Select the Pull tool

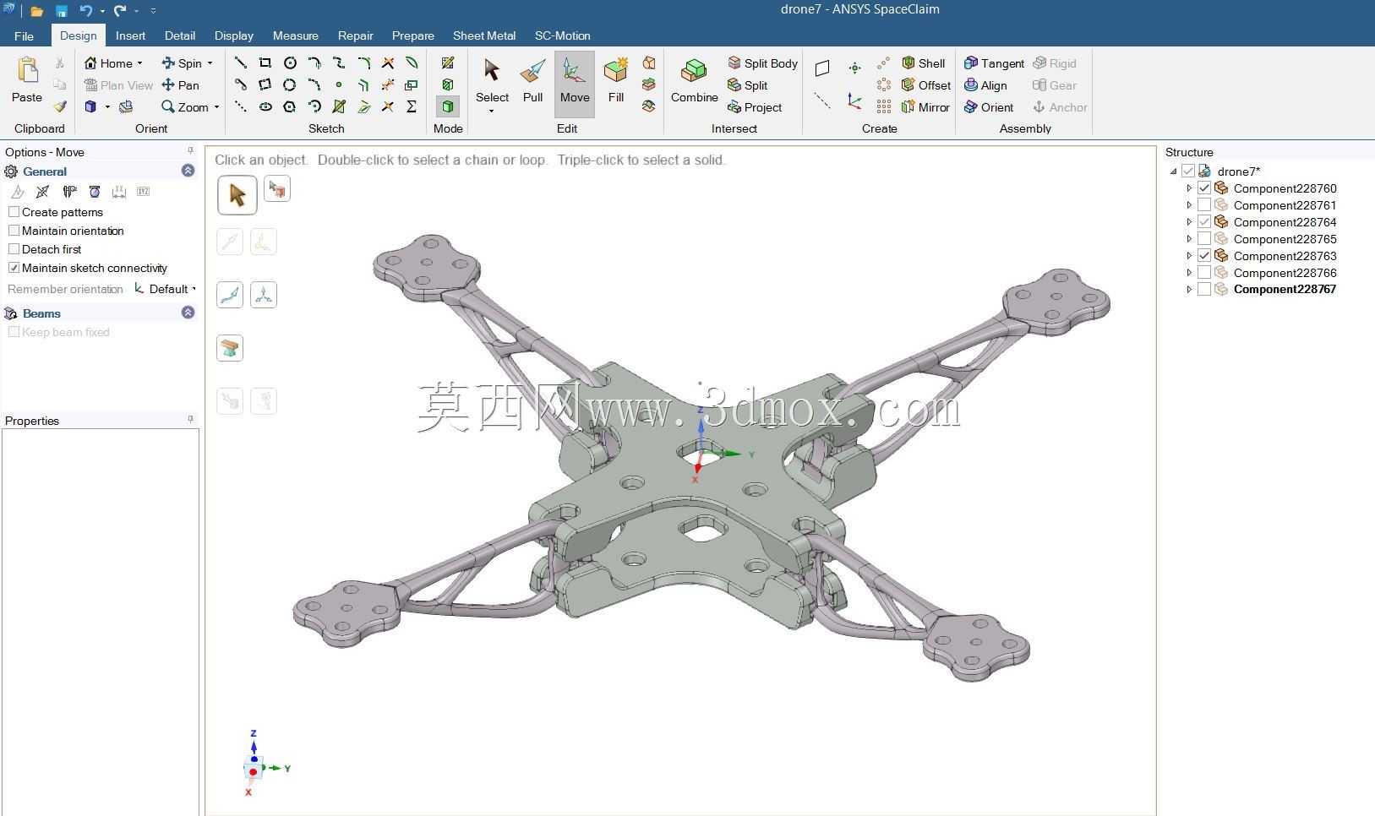[532, 82]
